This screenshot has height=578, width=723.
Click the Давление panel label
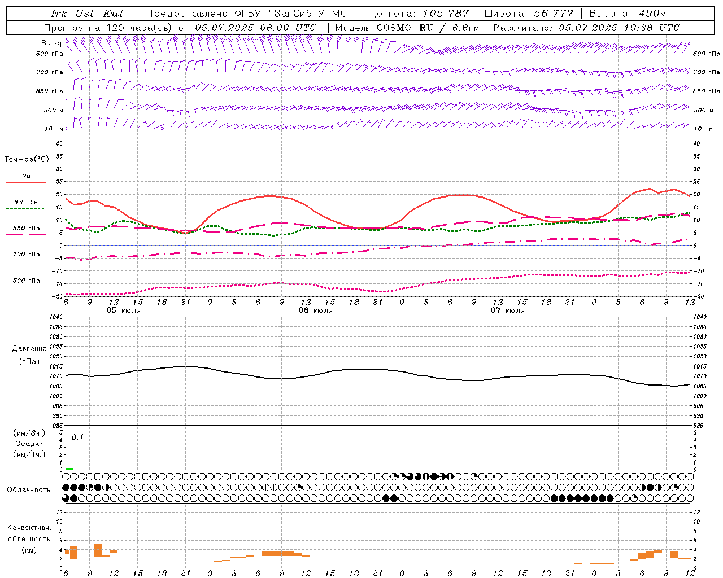tap(29, 349)
